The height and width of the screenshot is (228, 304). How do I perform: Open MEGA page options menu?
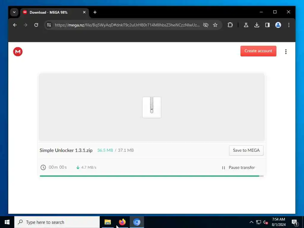[286, 52]
